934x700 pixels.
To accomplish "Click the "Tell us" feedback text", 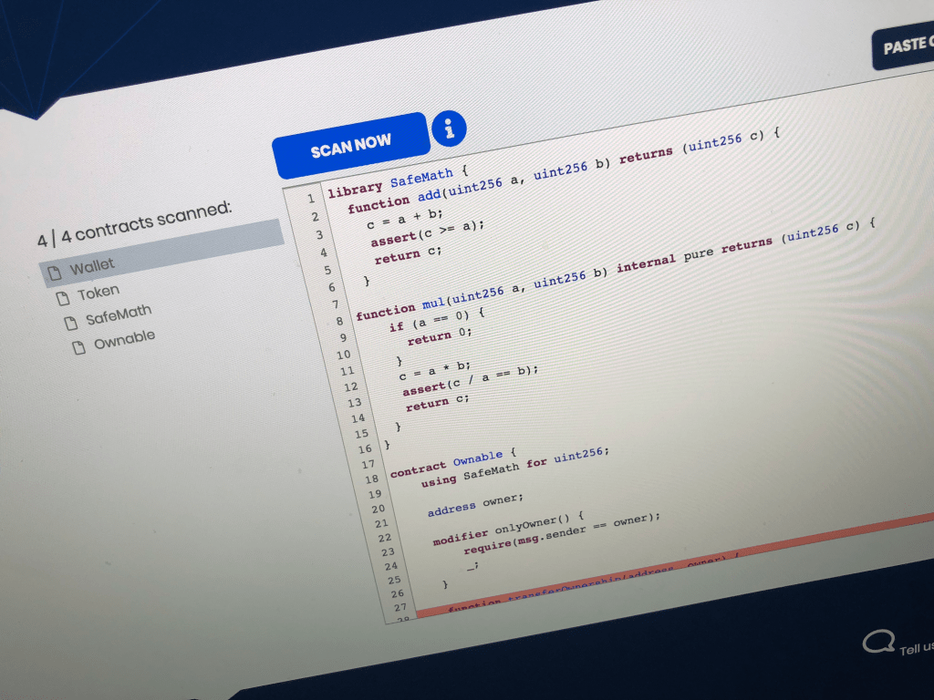I will (x=916, y=648).
